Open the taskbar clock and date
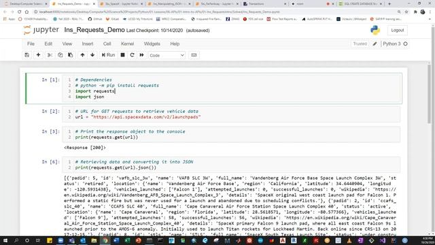The height and width of the screenshot is (245, 435). 428,240
